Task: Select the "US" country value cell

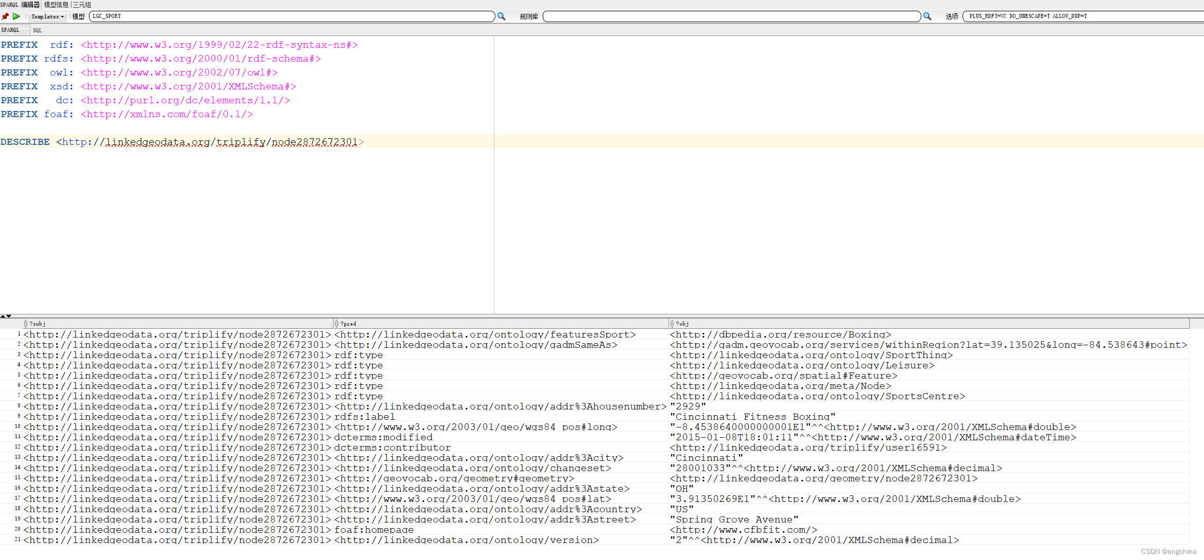Action: 929,509
